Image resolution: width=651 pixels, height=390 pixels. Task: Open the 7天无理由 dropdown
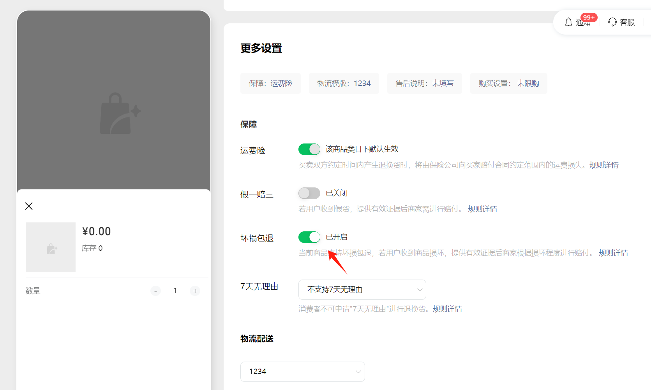pyautogui.click(x=362, y=289)
